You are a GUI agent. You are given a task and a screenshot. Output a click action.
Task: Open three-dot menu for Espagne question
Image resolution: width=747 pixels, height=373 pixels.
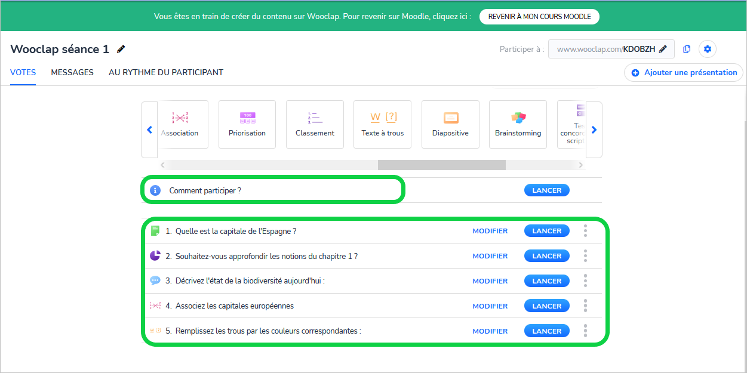(x=585, y=230)
